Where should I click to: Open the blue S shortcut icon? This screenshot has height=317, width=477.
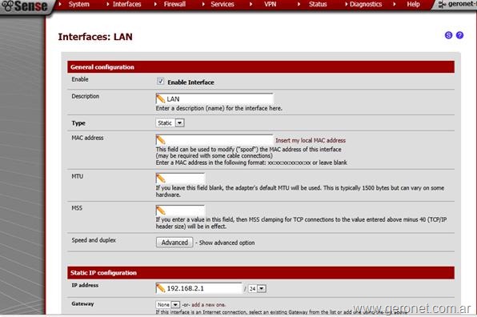448,35
